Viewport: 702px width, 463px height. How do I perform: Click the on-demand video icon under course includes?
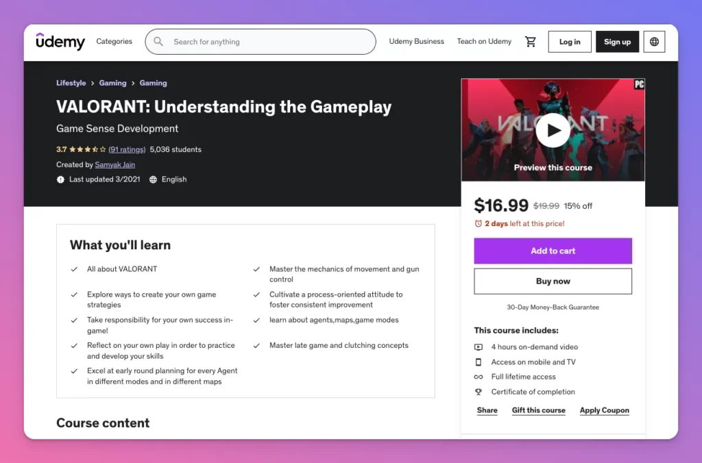point(478,347)
